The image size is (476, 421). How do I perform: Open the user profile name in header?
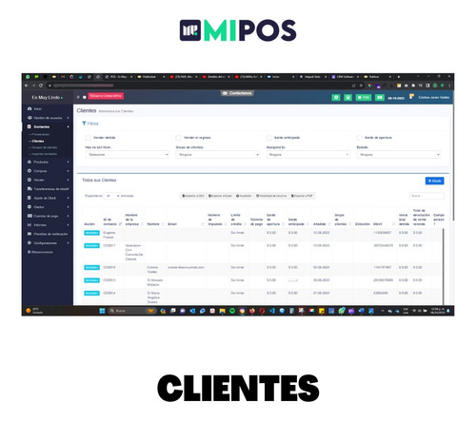pos(433,97)
